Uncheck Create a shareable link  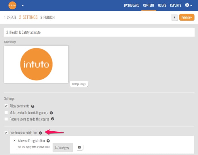(x=6, y=133)
